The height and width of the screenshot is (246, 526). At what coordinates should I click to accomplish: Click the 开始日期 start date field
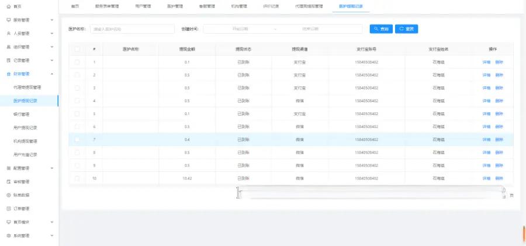coord(240,29)
